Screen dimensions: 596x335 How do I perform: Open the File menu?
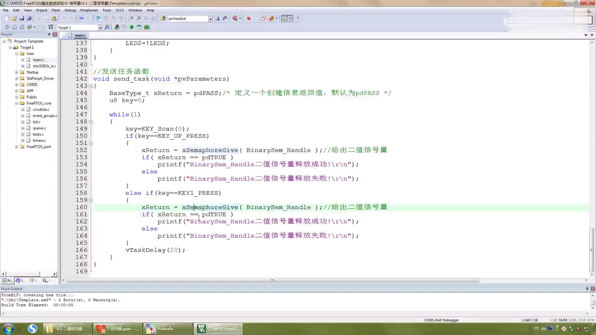pyautogui.click(x=6, y=10)
